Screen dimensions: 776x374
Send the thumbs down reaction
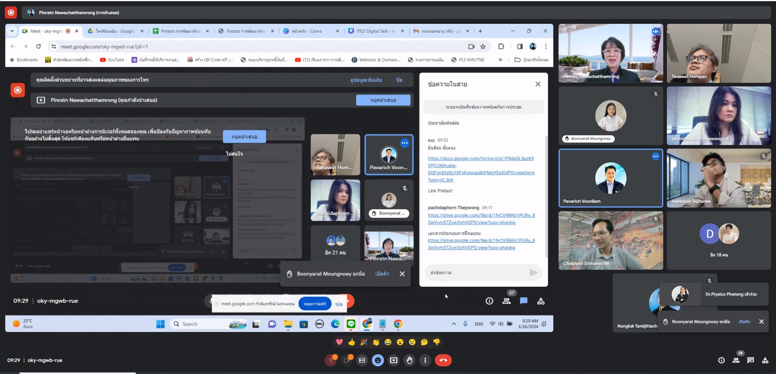click(x=436, y=342)
